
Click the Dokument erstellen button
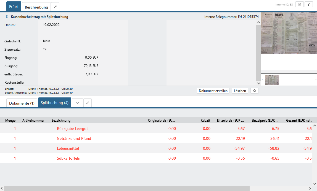coord(213,91)
